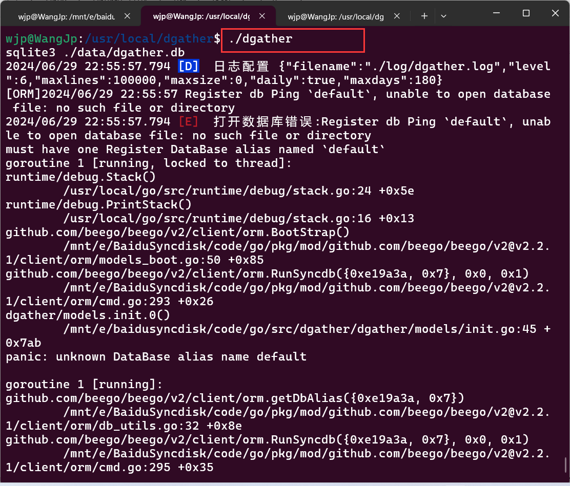Click the /usr/local/dgather path in prompt
The height and width of the screenshot is (486, 570).
tap(149, 39)
